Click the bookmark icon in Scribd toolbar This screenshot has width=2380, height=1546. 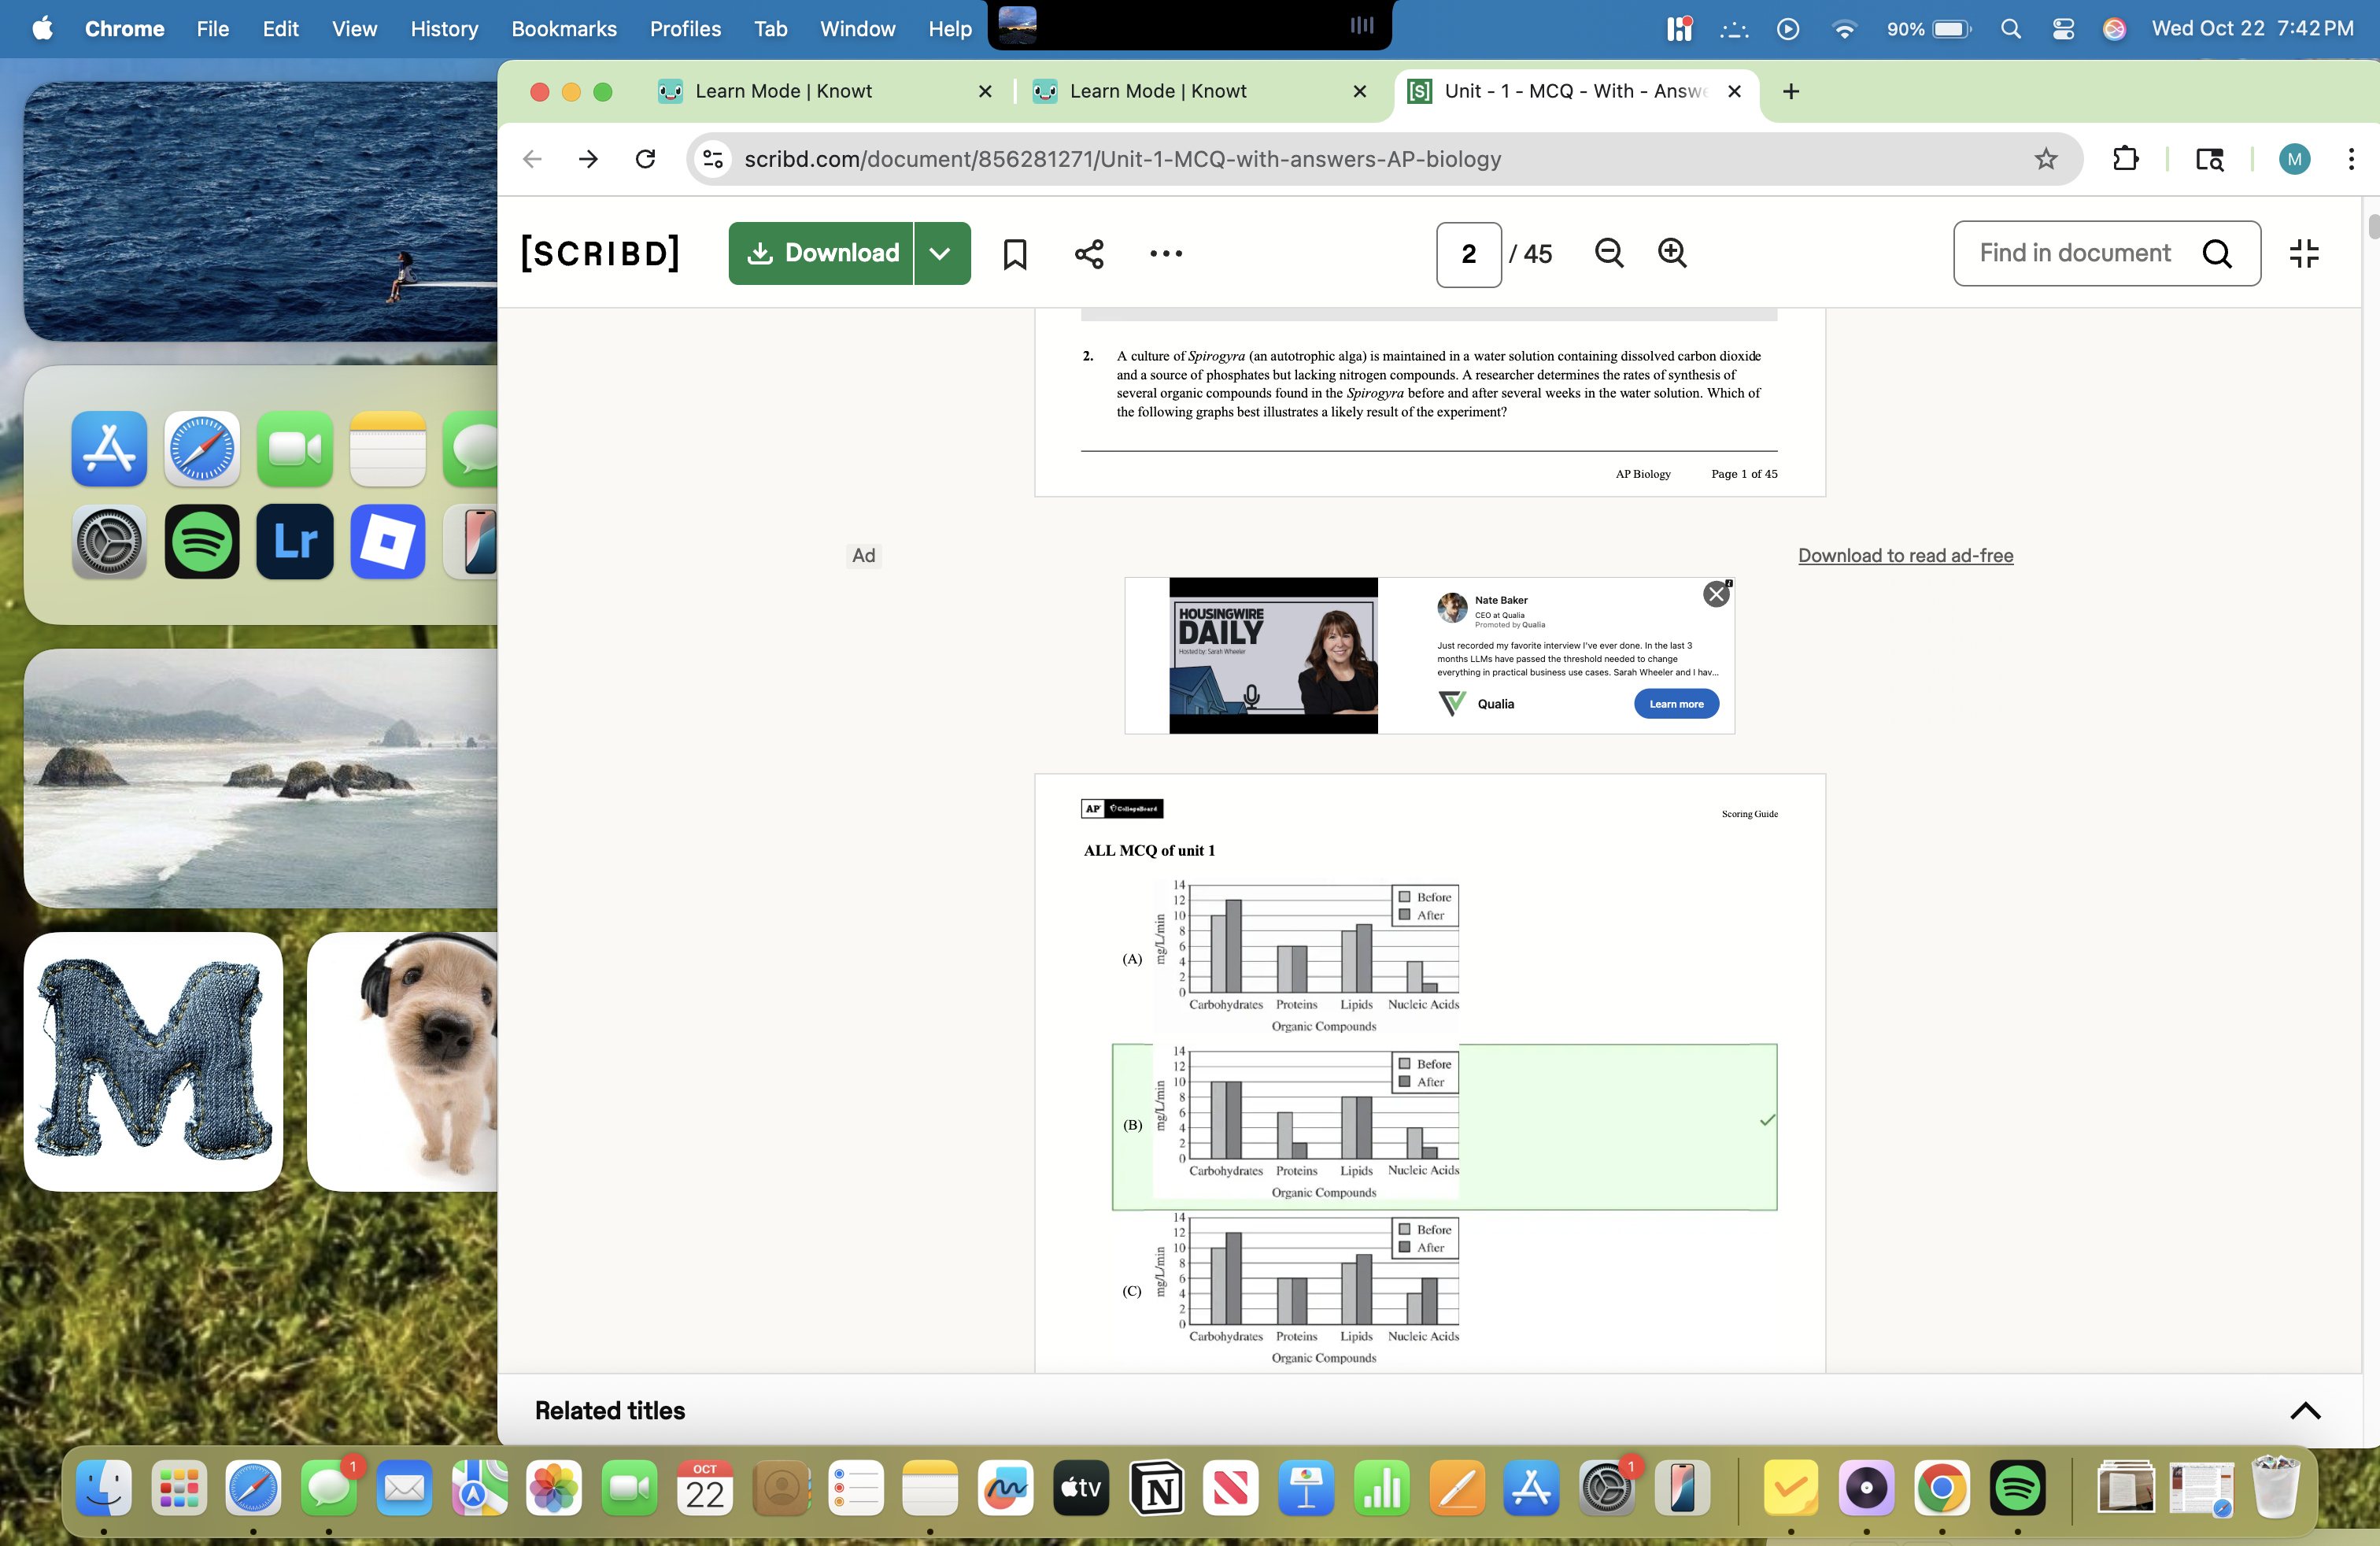pyautogui.click(x=1014, y=254)
